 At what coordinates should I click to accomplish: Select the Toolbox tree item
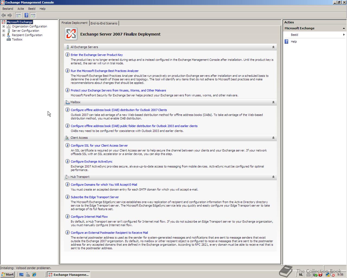17,39
